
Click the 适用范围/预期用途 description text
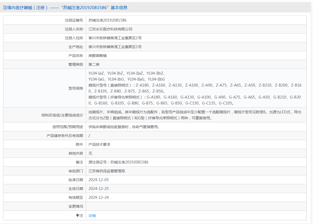click(124, 127)
